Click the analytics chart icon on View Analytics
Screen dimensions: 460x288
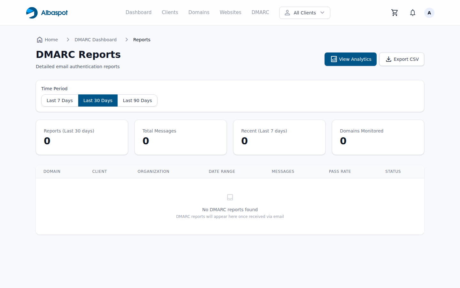[x=333, y=59]
